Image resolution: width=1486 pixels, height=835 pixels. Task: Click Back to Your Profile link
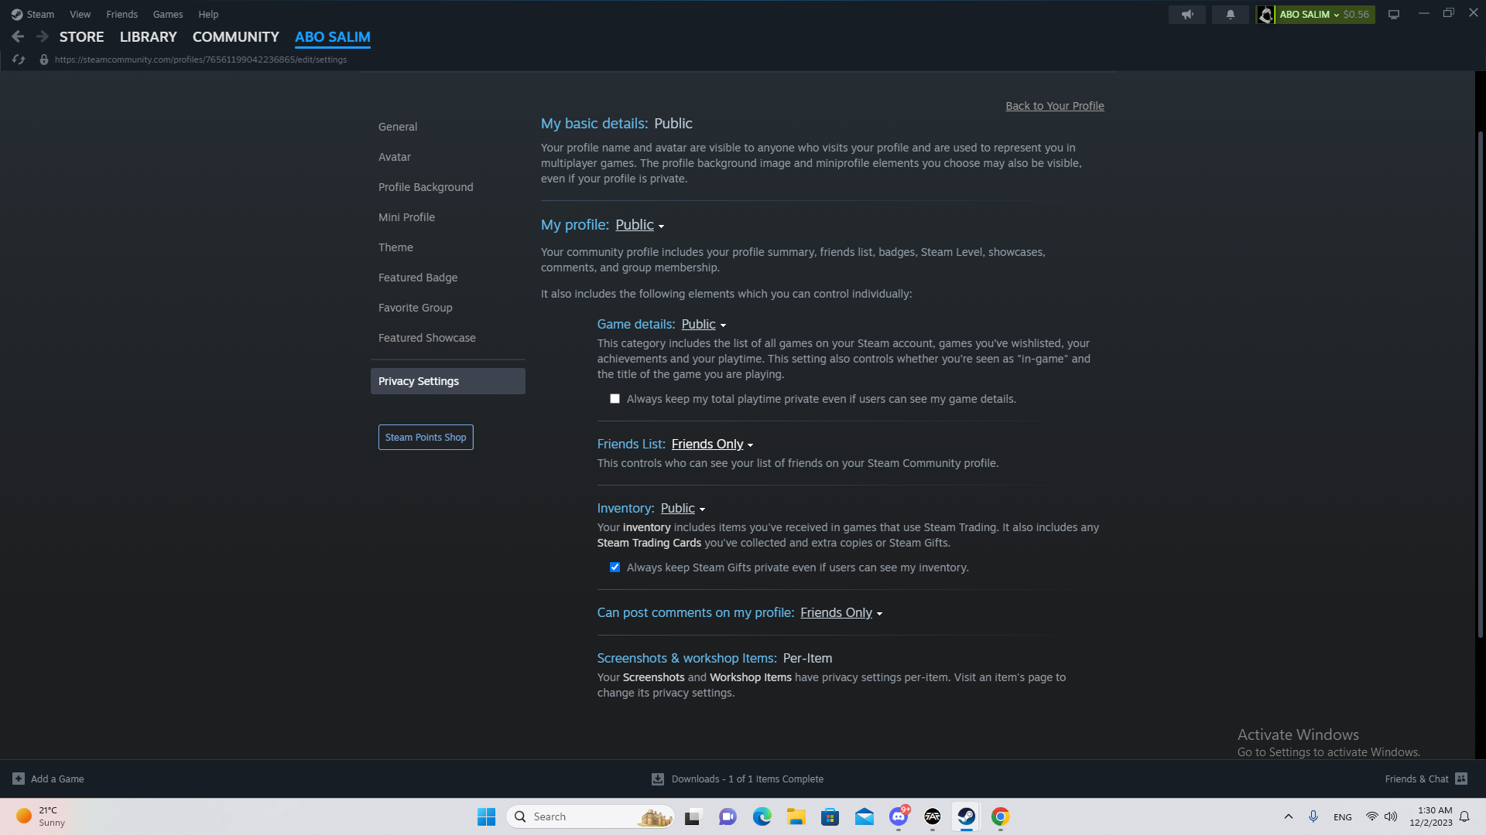(x=1054, y=106)
